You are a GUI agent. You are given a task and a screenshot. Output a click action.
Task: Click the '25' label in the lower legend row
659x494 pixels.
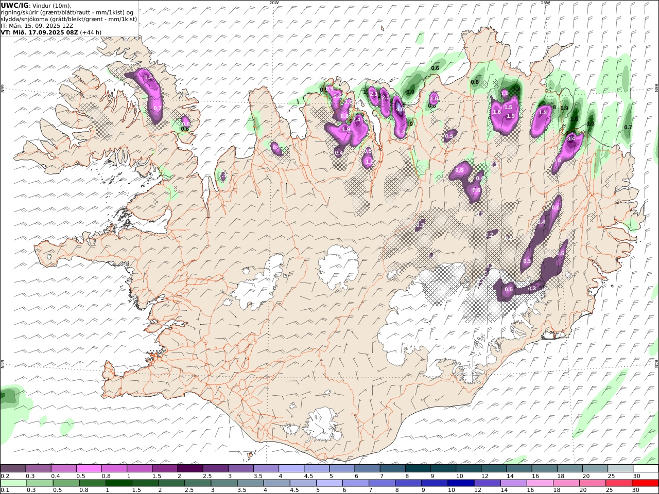pyautogui.click(x=610, y=490)
